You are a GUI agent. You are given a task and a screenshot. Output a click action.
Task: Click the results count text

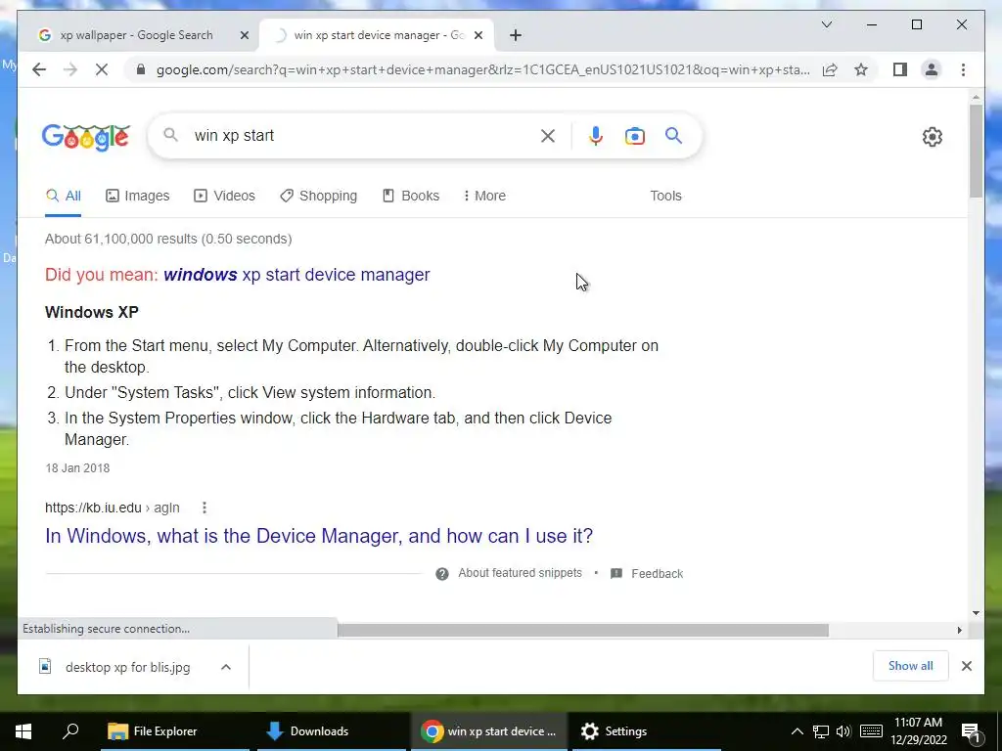click(x=168, y=239)
